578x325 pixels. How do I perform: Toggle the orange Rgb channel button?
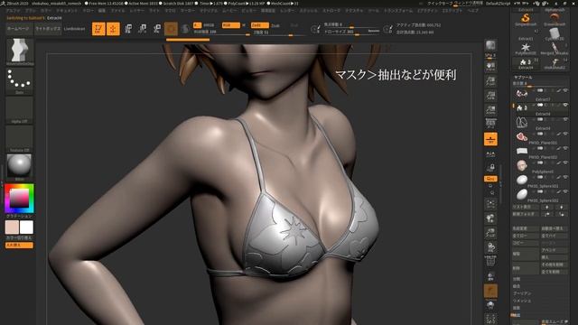pyautogui.click(x=231, y=25)
